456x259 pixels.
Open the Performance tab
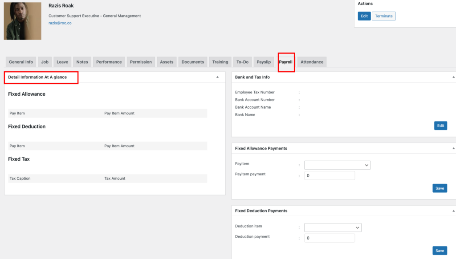click(109, 62)
